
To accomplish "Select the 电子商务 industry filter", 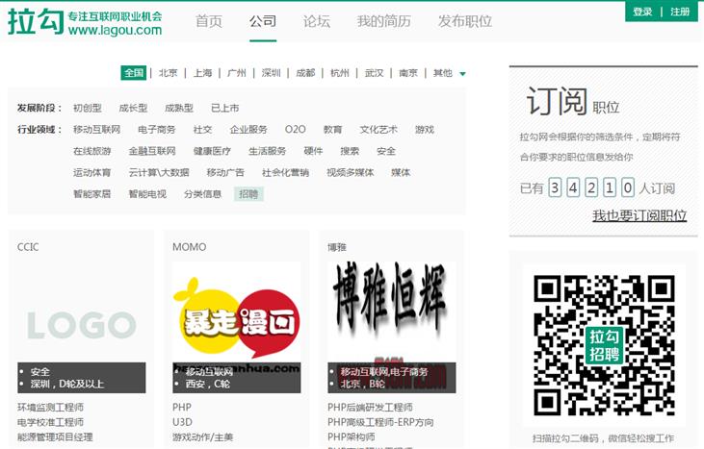I will click(157, 130).
